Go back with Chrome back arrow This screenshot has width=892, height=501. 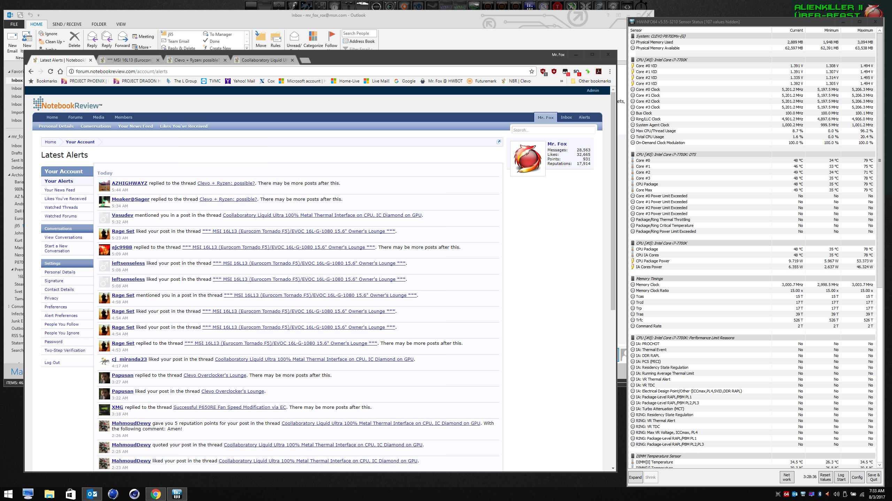click(x=31, y=71)
